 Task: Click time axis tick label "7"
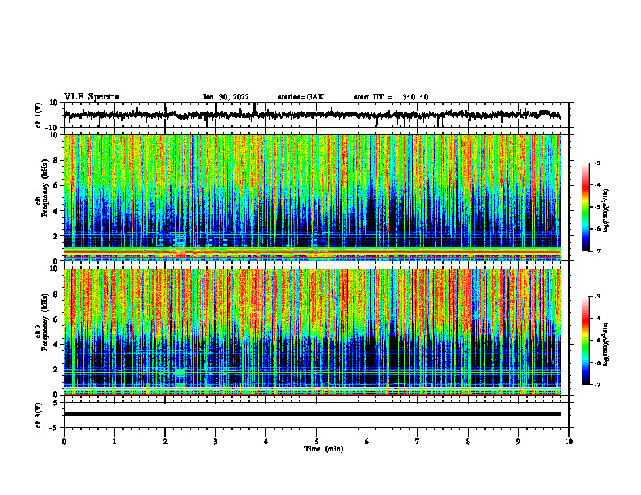[418, 442]
